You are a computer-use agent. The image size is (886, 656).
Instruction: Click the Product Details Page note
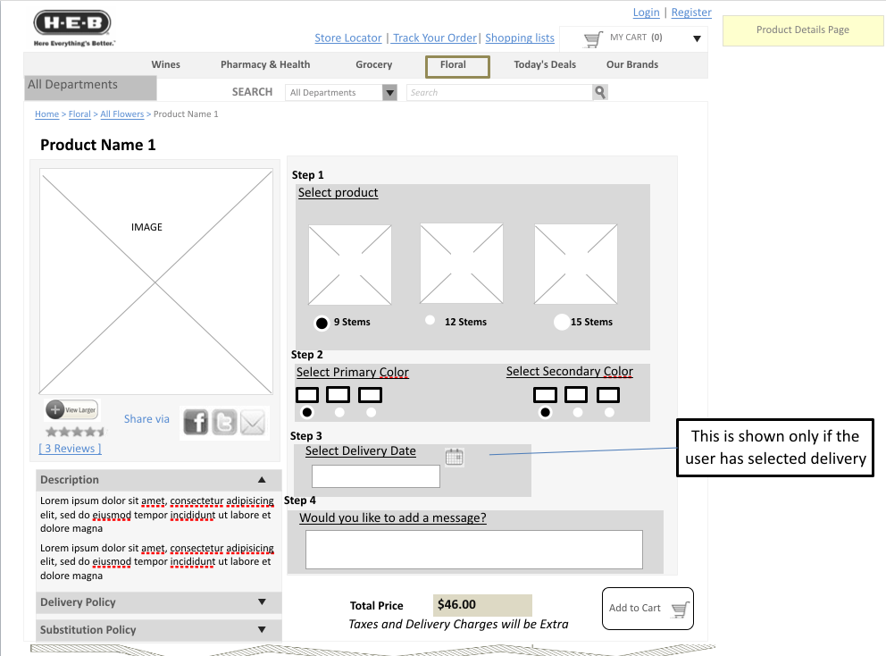coord(803,30)
